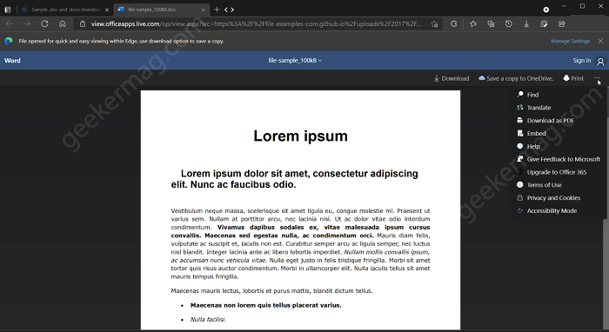Add this page to favorites star

434,24
